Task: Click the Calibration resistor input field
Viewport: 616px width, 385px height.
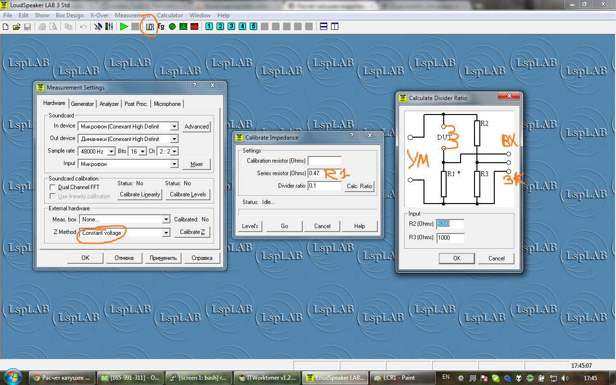Action: 325,161
